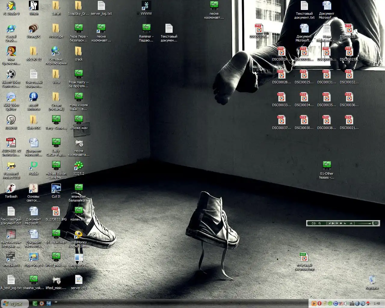Pause playback in the mini player

[337, 223]
